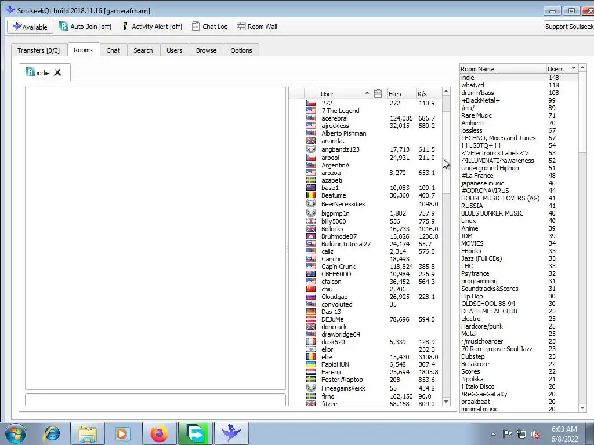Click room list scroll down arrow
594x445 pixels.
[x=582, y=408]
